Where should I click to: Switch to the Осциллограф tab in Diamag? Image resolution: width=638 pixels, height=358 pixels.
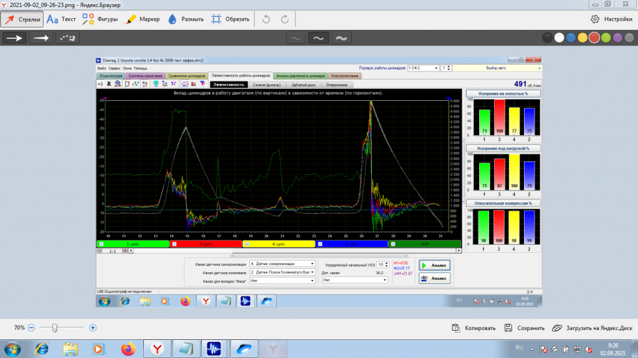[x=111, y=76]
